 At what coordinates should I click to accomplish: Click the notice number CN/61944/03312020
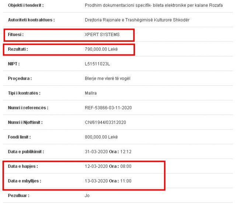pyautogui.click(x=105, y=122)
